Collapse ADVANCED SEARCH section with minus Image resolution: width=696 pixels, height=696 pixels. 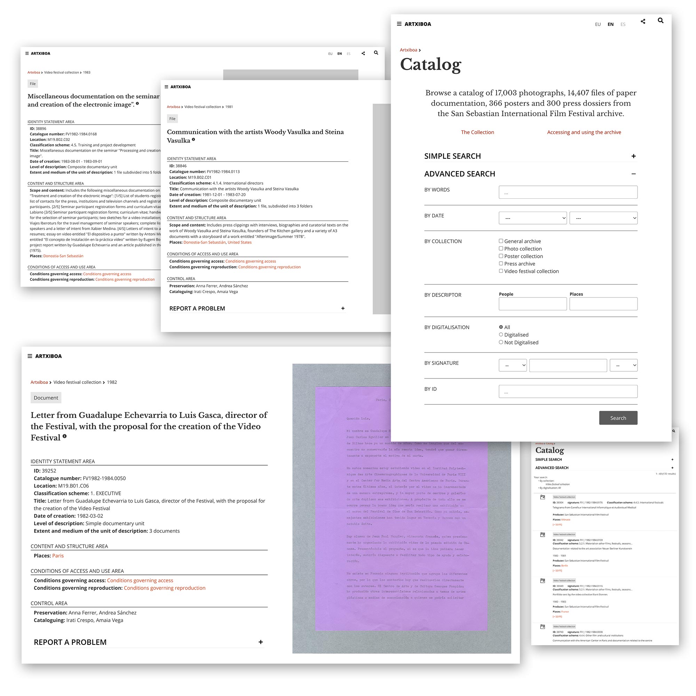pyautogui.click(x=633, y=174)
